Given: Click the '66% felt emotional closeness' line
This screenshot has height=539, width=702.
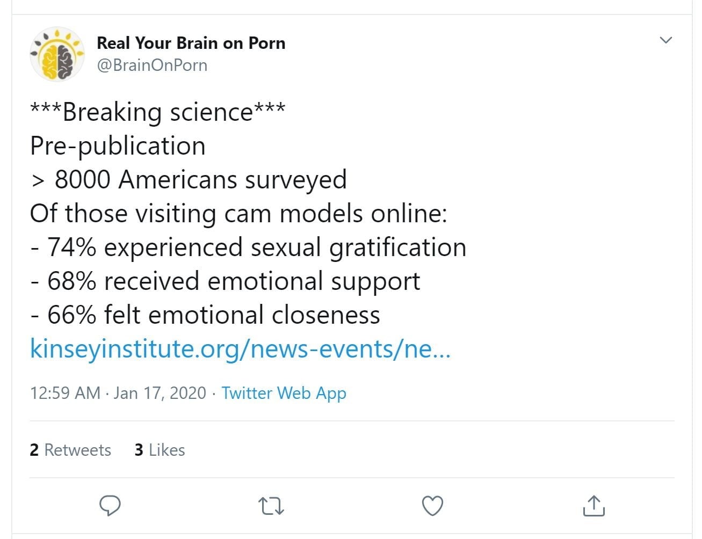Looking at the screenshot, I should point(205,315).
